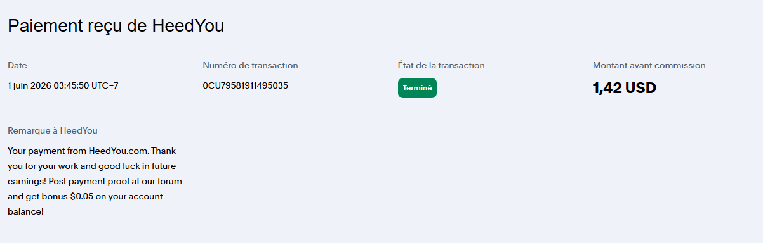
Task: Click the État de la transaction label
Action: click(441, 65)
